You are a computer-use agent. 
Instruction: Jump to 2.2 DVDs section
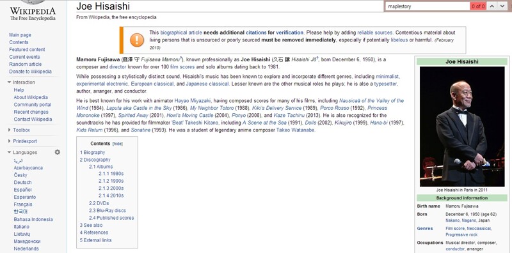tap(99, 203)
